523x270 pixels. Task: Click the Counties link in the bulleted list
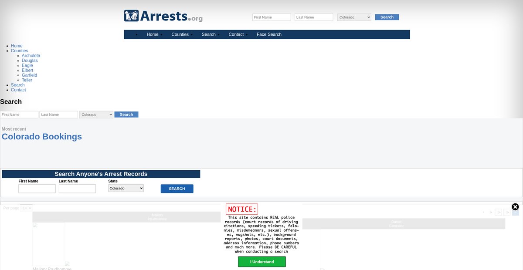[x=20, y=51]
